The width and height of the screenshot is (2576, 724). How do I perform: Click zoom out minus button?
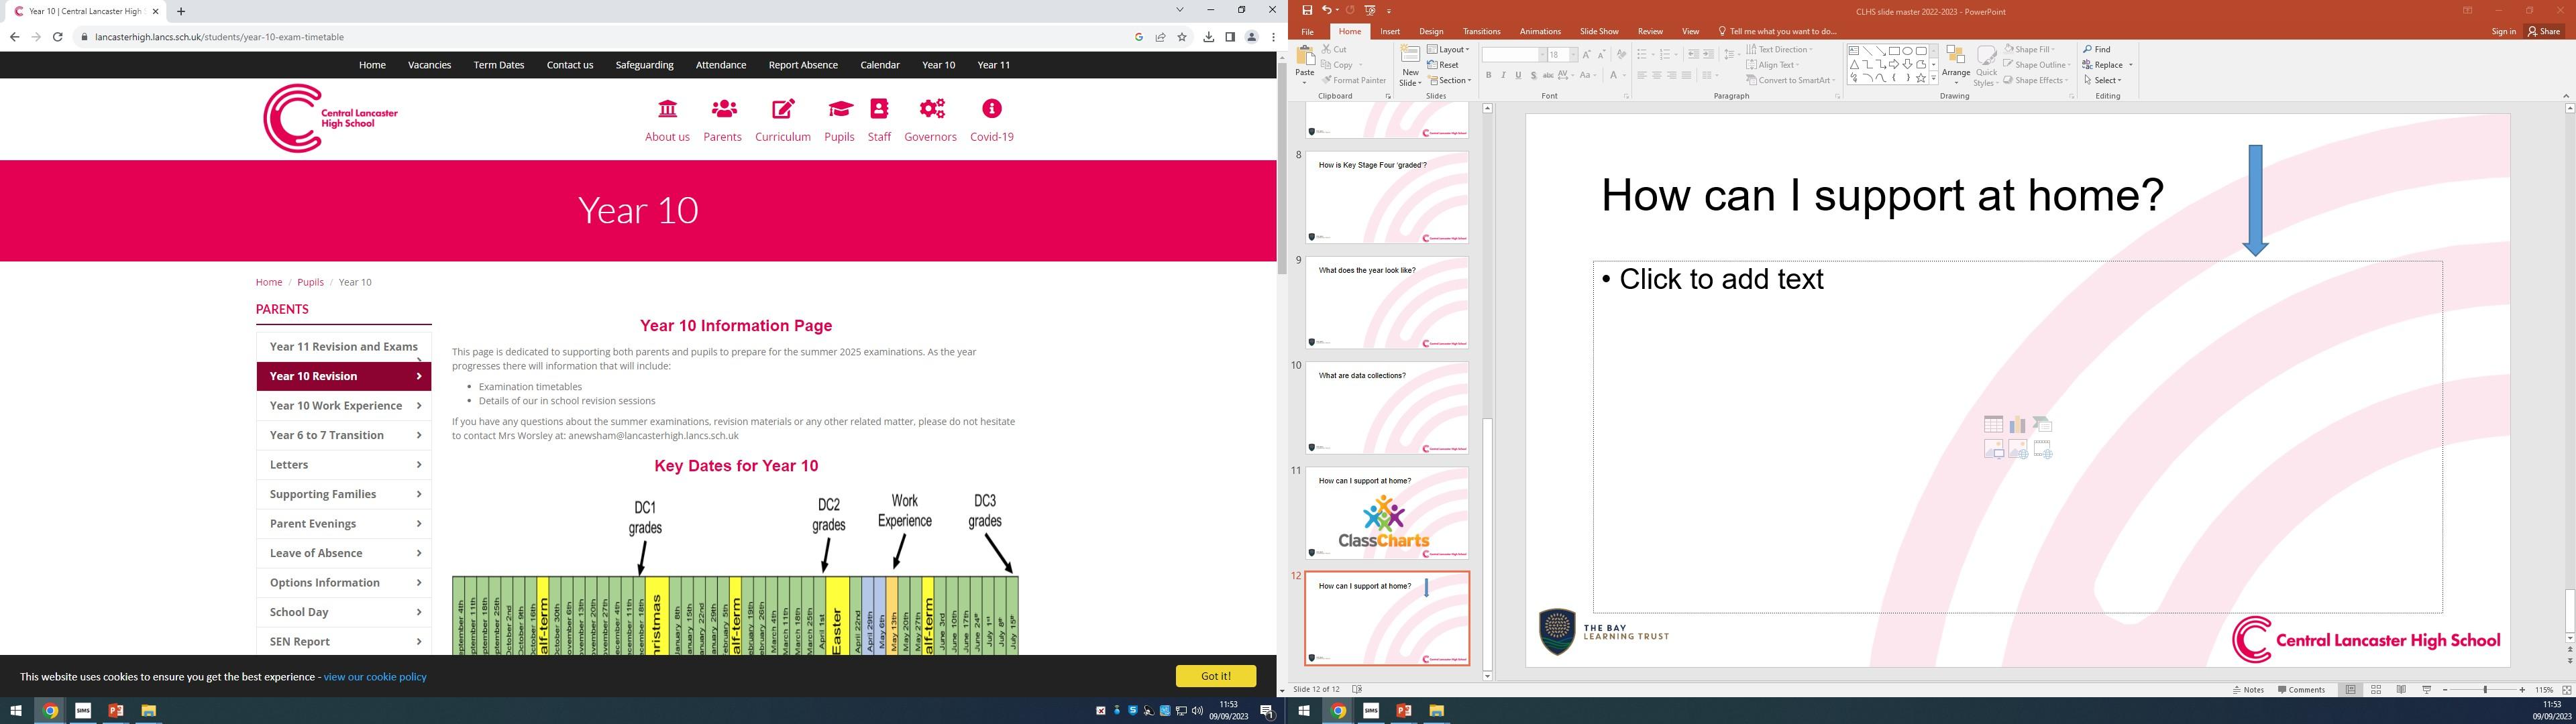click(2445, 690)
